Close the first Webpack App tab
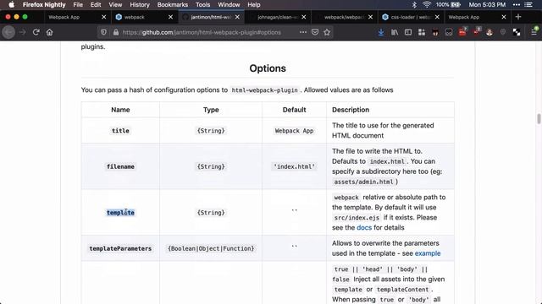542x304 pixels. pos(103,17)
